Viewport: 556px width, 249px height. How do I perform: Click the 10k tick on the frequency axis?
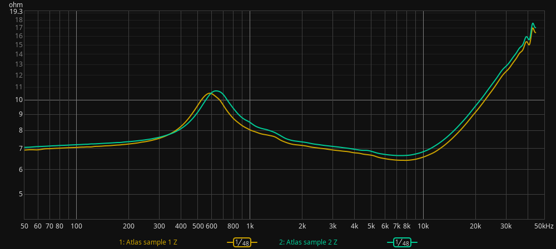point(423,226)
